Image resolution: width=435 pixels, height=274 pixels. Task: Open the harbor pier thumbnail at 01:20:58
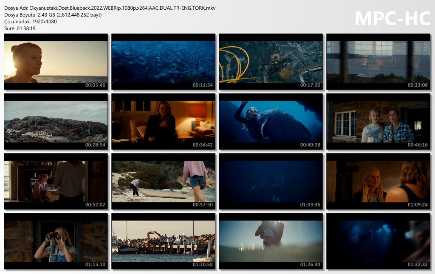pyautogui.click(x=164, y=241)
